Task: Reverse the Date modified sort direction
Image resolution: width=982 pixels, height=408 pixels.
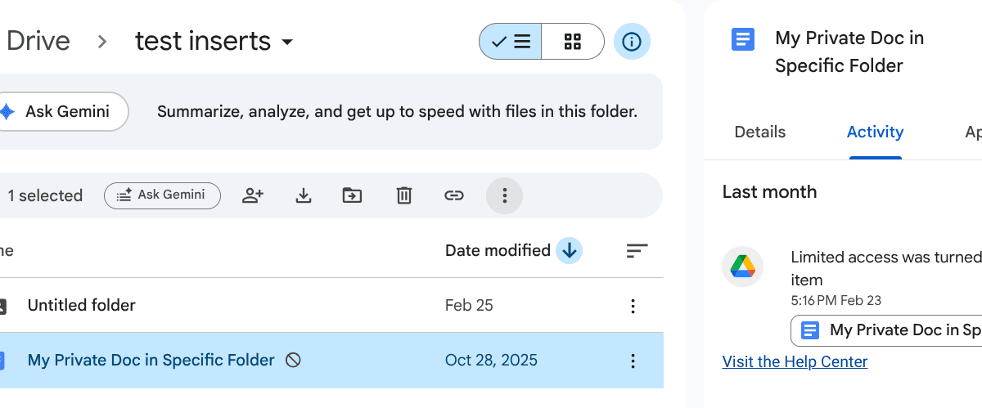Action: (570, 251)
